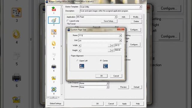The image size is (192, 108).
Task: Click Help in Button Configuration window
Action: click(x=138, y=103)
